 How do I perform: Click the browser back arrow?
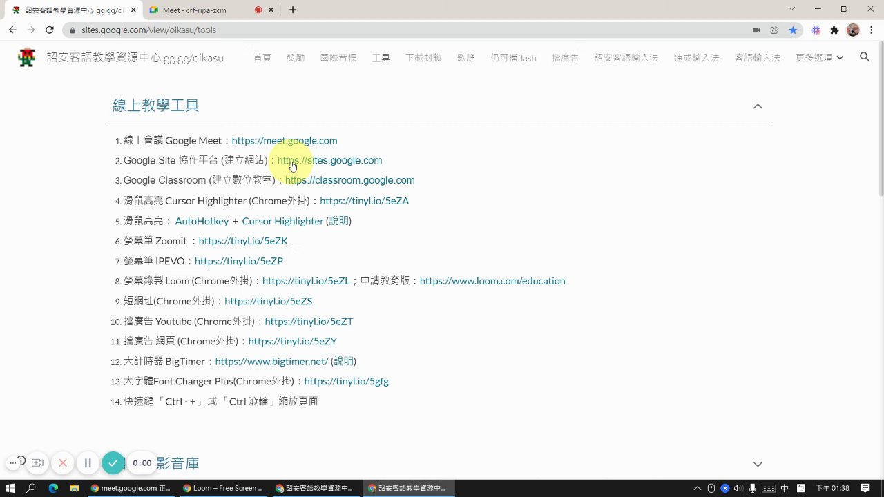[12, 30]
